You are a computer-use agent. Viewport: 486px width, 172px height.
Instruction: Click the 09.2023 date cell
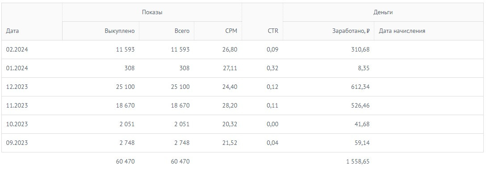pos(17,143)
